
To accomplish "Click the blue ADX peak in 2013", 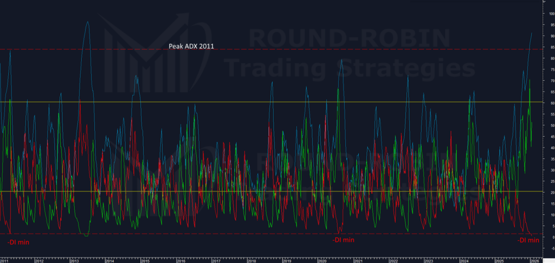I will [88, 22].
